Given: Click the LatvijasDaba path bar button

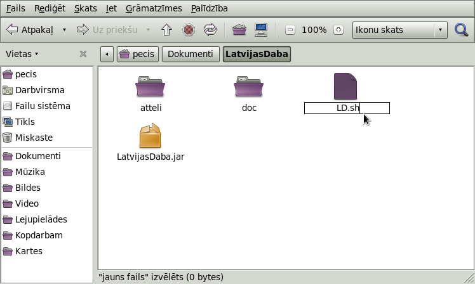Looking at the screenshot, I should pyautogui.click(x=257, y=54).
